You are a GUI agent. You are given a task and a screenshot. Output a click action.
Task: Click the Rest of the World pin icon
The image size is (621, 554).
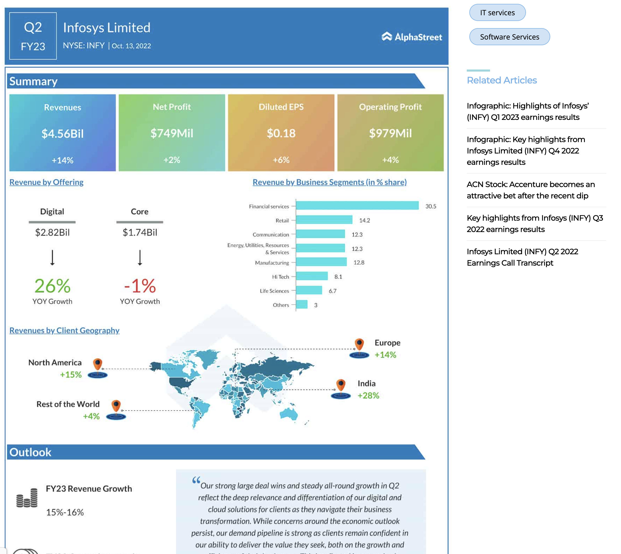pyautogui.click(x=116, y=410)
